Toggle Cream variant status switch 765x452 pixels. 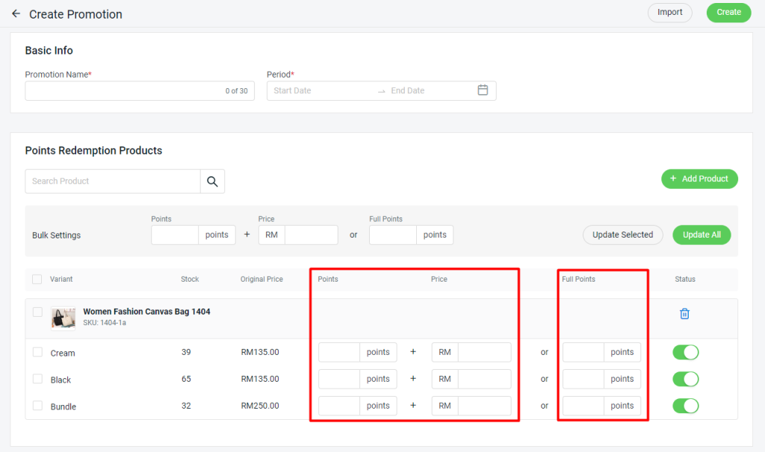[686, 352]
